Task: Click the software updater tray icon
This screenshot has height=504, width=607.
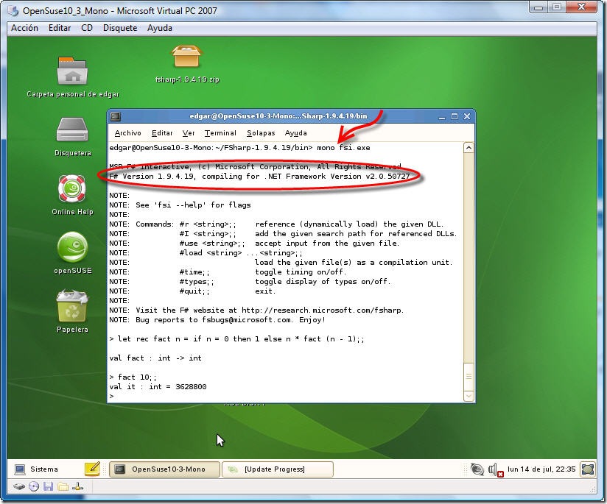Action: pyautogui.click(x=477, y=469)
